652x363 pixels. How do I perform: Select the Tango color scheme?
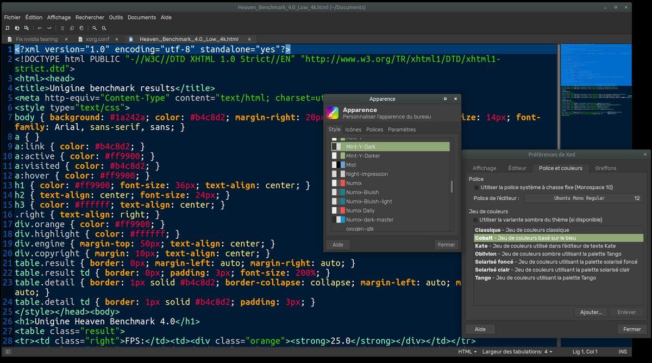click(x=559, y=278)
